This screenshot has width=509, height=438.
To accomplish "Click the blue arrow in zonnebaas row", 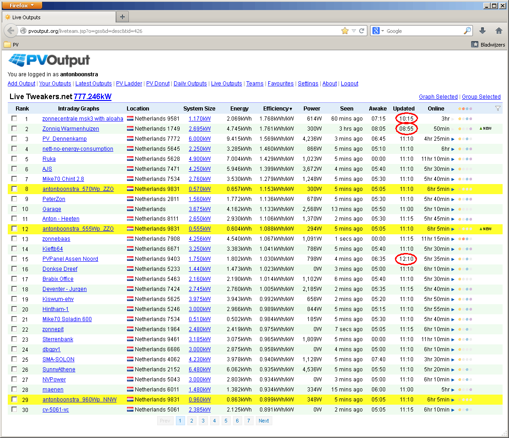I will click(x=453, y=239).
